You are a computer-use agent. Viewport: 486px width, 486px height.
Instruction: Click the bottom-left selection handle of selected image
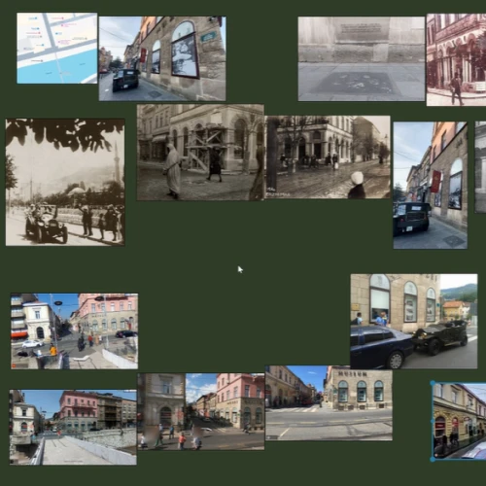tap(433, 459)
